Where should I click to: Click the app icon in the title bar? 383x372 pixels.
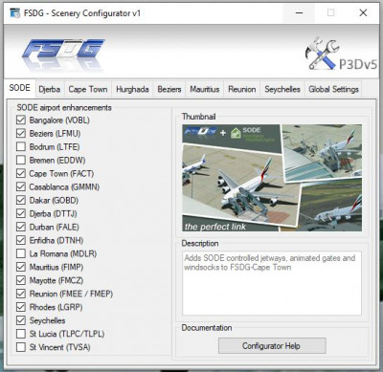coord(14,13)
